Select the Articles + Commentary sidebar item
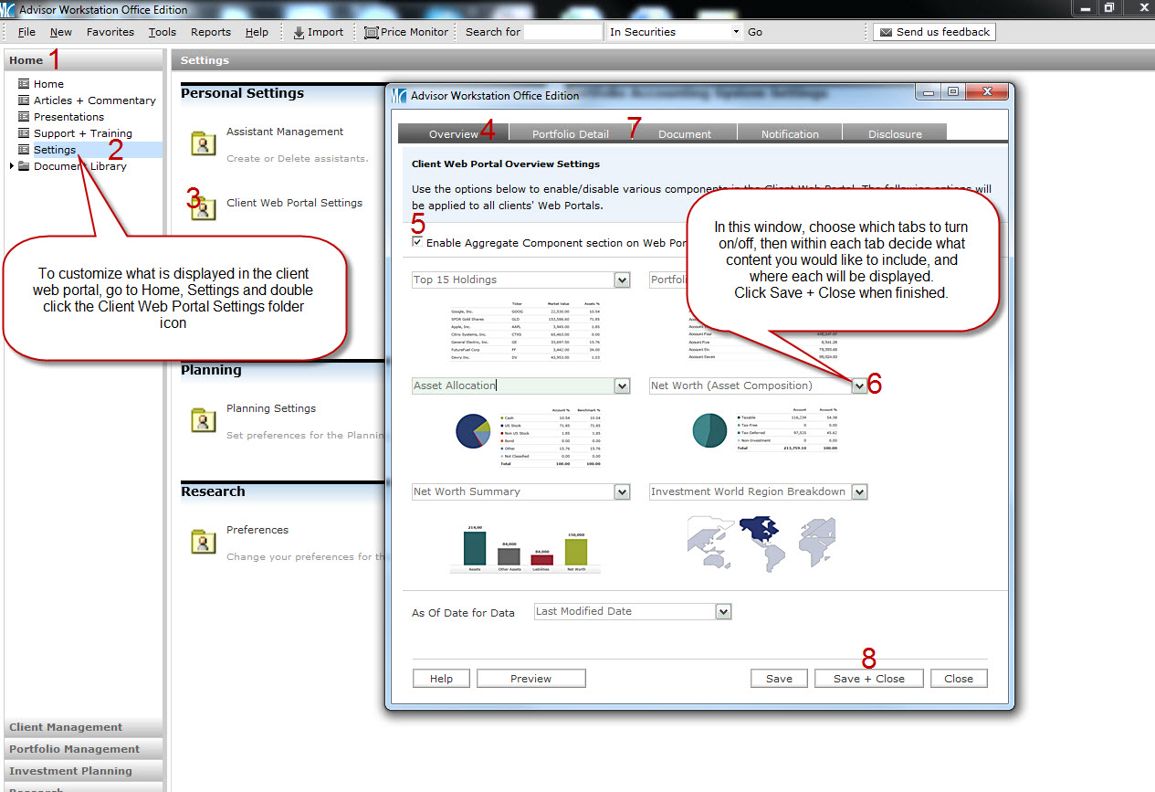The height and width of the screenshot is (792, 1155). point(94,100)
